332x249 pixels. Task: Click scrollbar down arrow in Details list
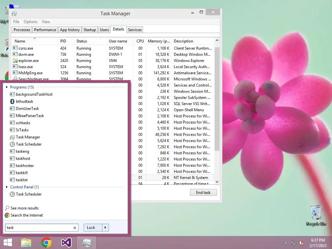(217, 182)
